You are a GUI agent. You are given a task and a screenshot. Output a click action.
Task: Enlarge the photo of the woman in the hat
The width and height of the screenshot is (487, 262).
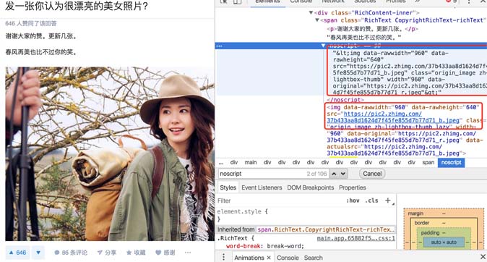coord(110,153)
